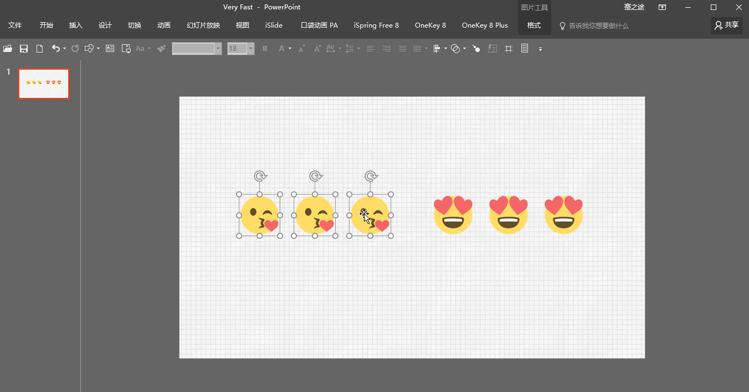
Task: Toggle bold formatting
Action: [265, 49]
